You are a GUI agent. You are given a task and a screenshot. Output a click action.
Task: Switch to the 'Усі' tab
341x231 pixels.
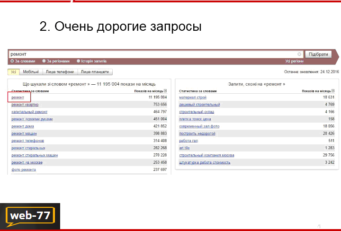pyautogui.click(x=13, y=72)
